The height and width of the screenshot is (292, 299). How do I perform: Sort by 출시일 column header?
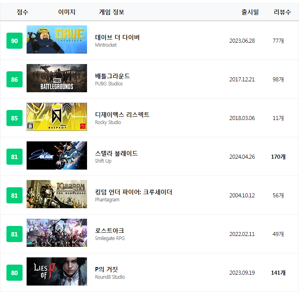(250, 12)
